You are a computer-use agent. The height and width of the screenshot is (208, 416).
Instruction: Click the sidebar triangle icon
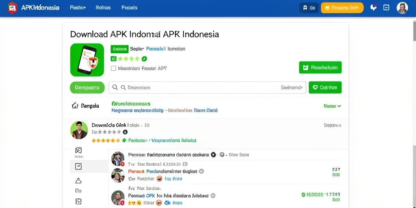coord(78,181)
